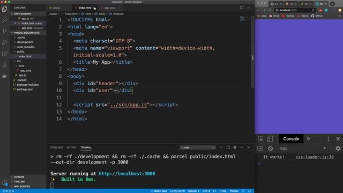Reload the page in Chrome
The height and width of the screenshot is (193, 343).
[x=270, y=10]
